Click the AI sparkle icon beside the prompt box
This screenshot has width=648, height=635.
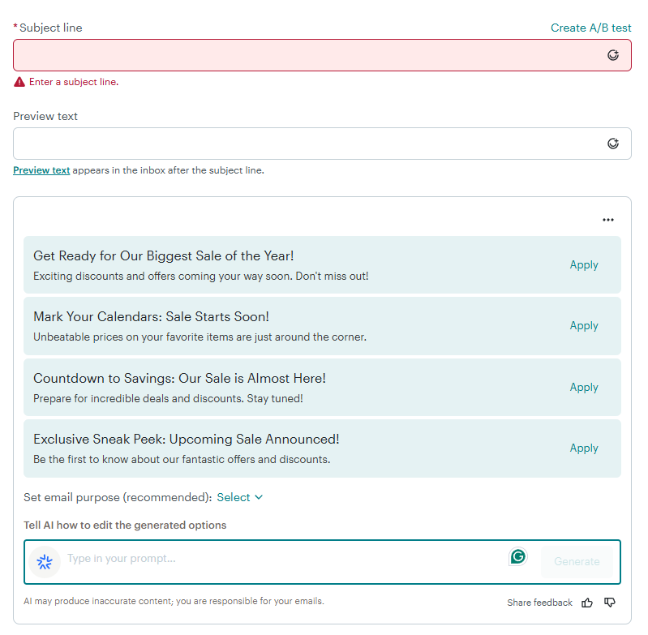click(x=45, y=562)
